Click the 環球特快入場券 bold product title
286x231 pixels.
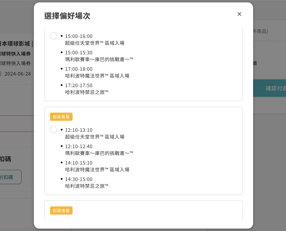pos(15,54)
